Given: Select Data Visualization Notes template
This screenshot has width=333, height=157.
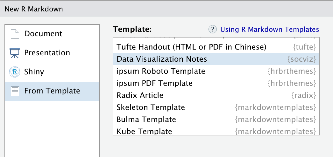Looking at the screenshot, I should [216, 59].
